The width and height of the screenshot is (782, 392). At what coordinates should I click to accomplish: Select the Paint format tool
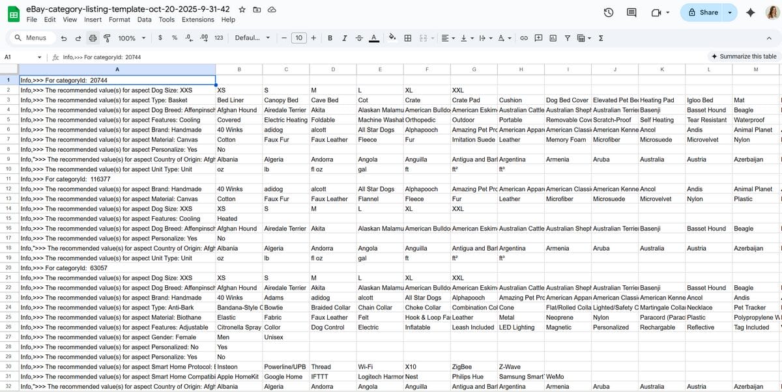point(106,38)
